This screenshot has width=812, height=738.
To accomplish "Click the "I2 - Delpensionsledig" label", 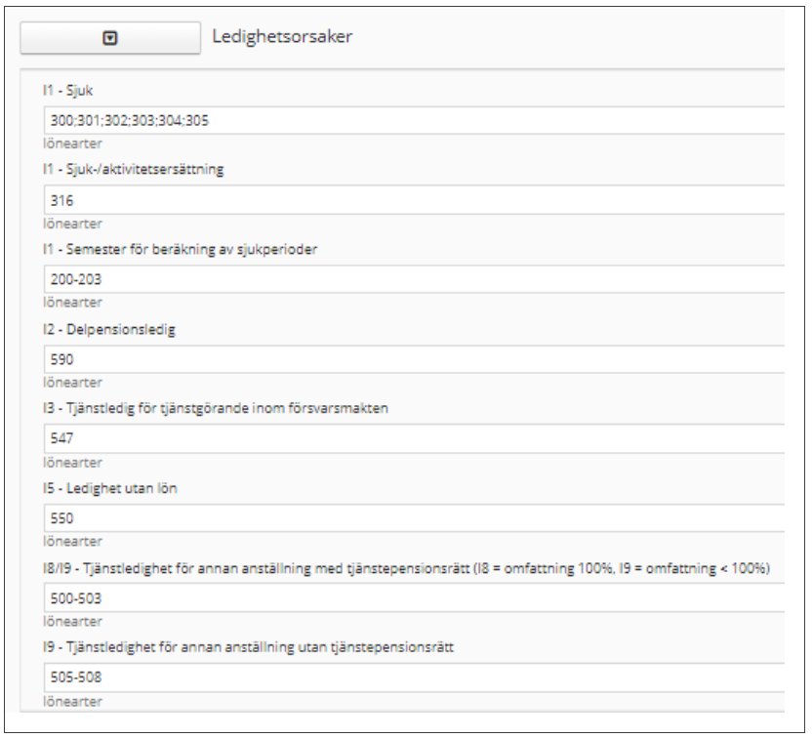I will [109, 329].
